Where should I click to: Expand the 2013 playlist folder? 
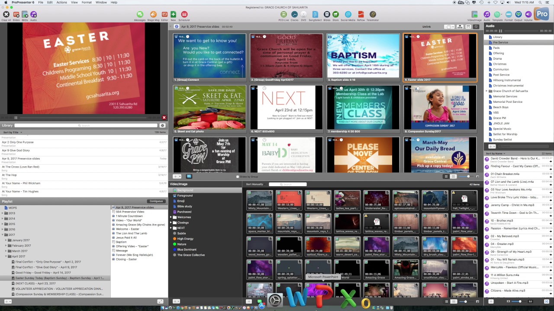[x=3, y=213]
